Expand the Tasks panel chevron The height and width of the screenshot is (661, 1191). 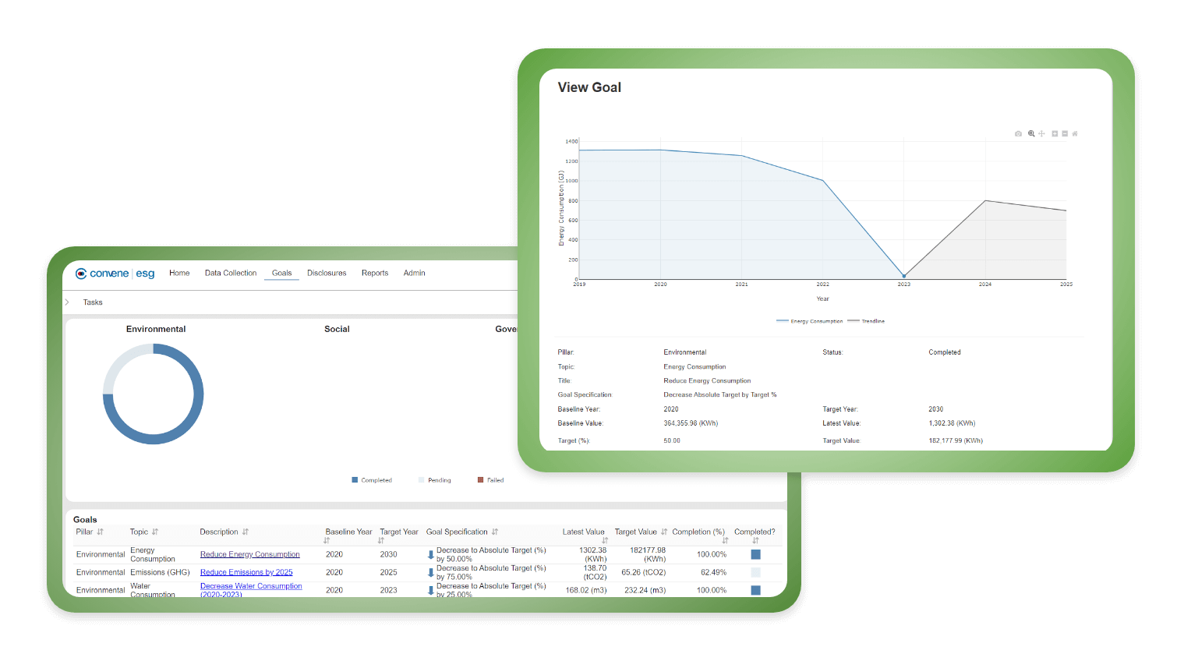coord(67,302)
